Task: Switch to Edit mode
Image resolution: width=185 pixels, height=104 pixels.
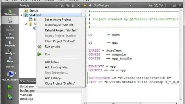Action: coord(10,20)
